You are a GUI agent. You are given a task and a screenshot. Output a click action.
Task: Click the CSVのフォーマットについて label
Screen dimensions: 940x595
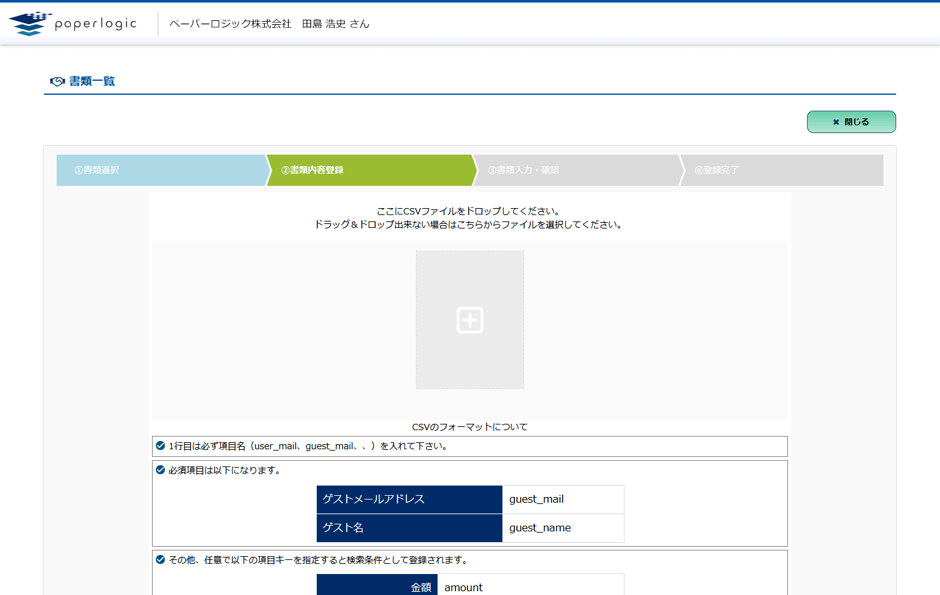point(469,427)
